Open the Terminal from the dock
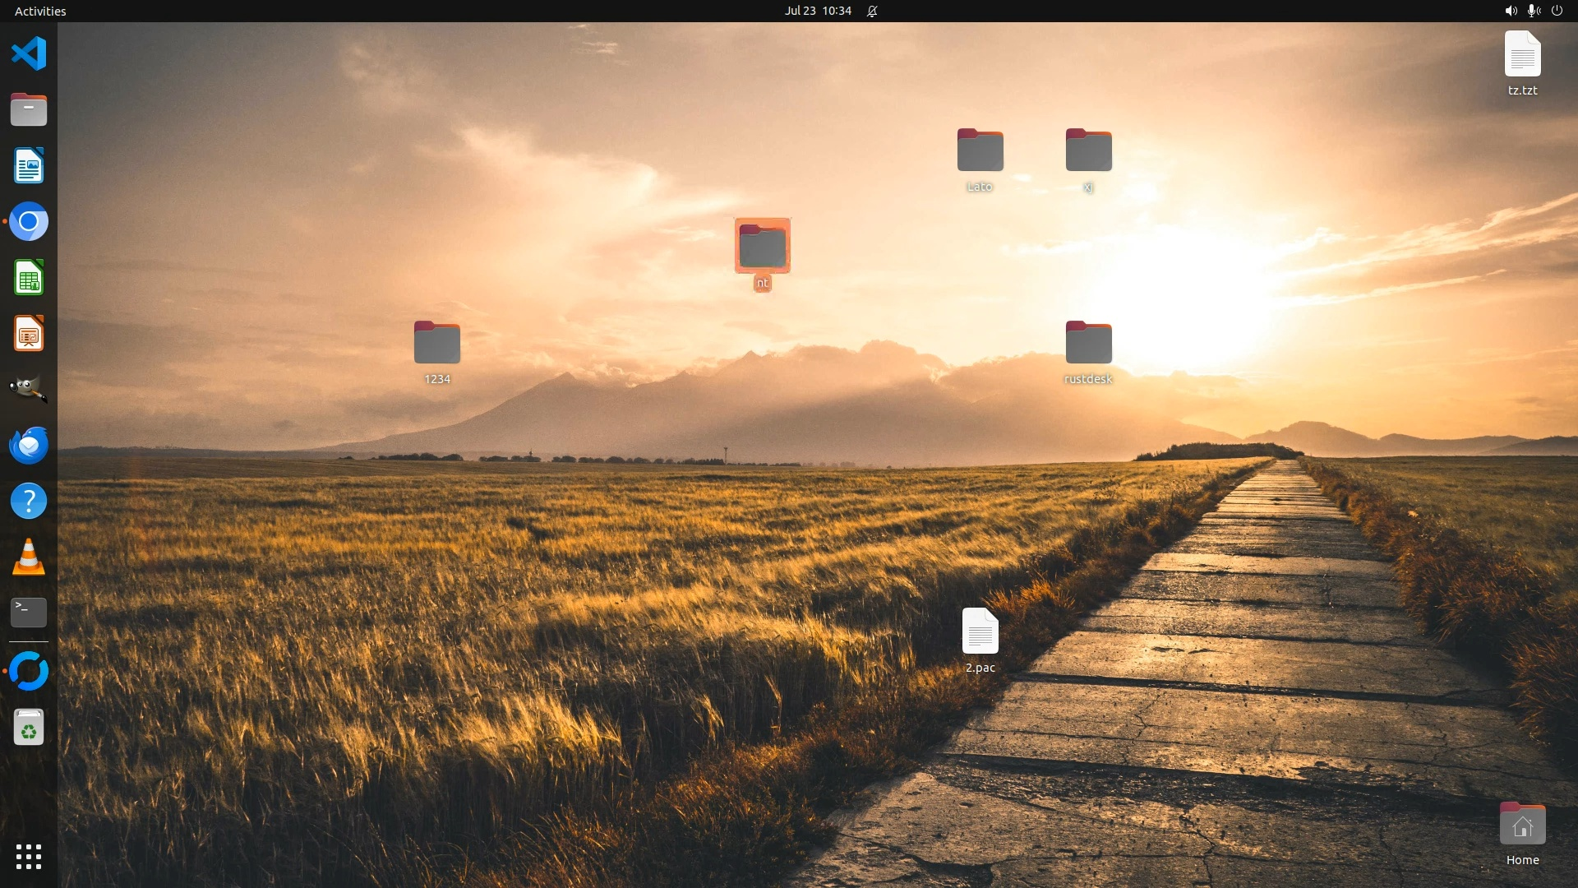The image size is (1578, 888). pos(29,612)
